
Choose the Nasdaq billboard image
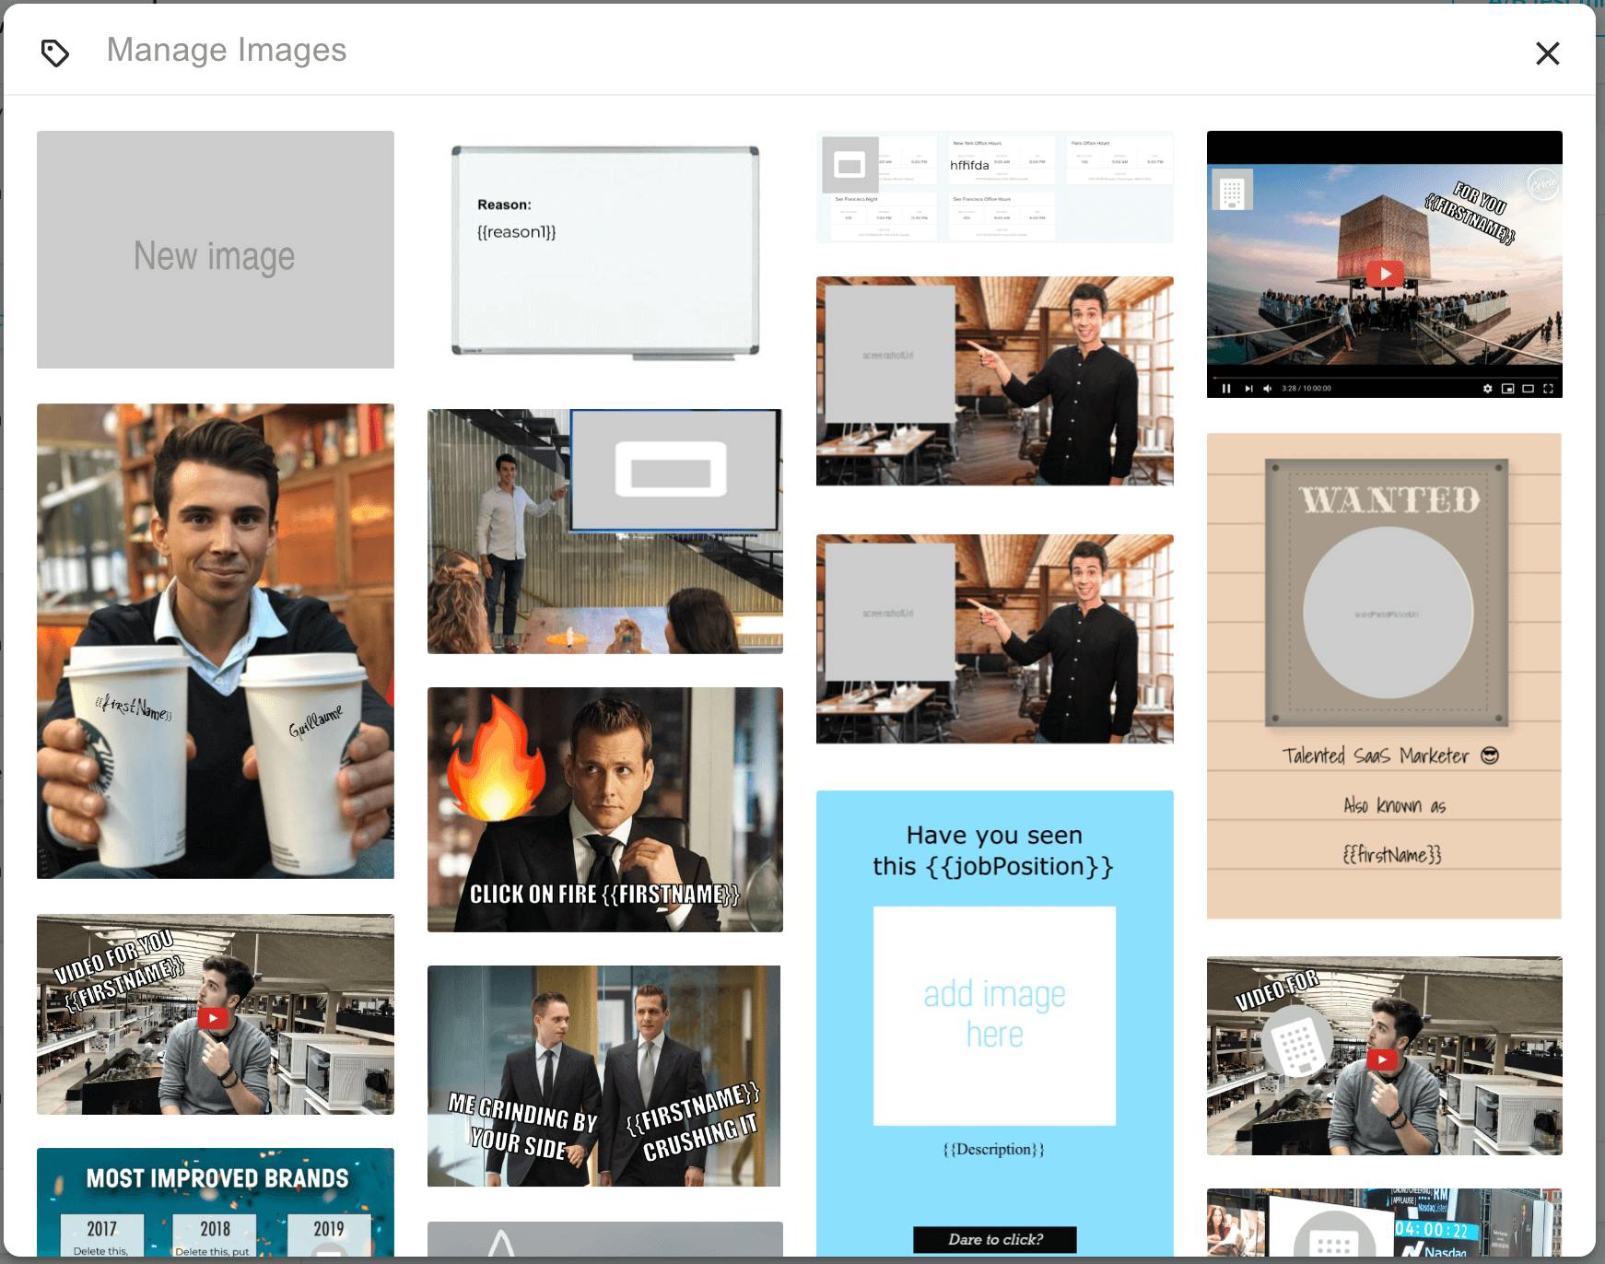click(x=1385, y=1223)
